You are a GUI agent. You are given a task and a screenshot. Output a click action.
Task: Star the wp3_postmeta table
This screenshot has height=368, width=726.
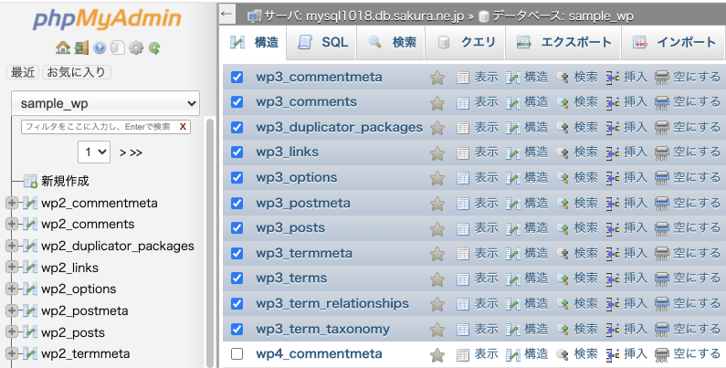437,204
